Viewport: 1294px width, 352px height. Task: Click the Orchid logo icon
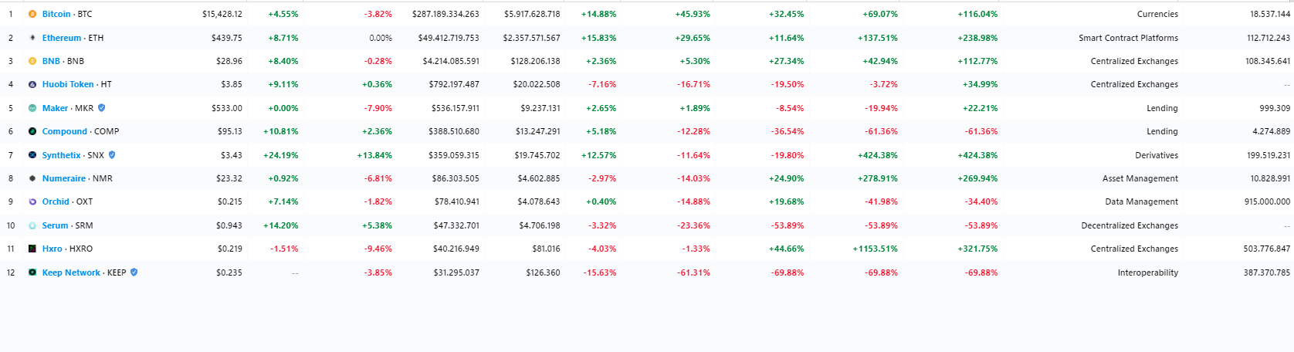(x=32, y=201)
